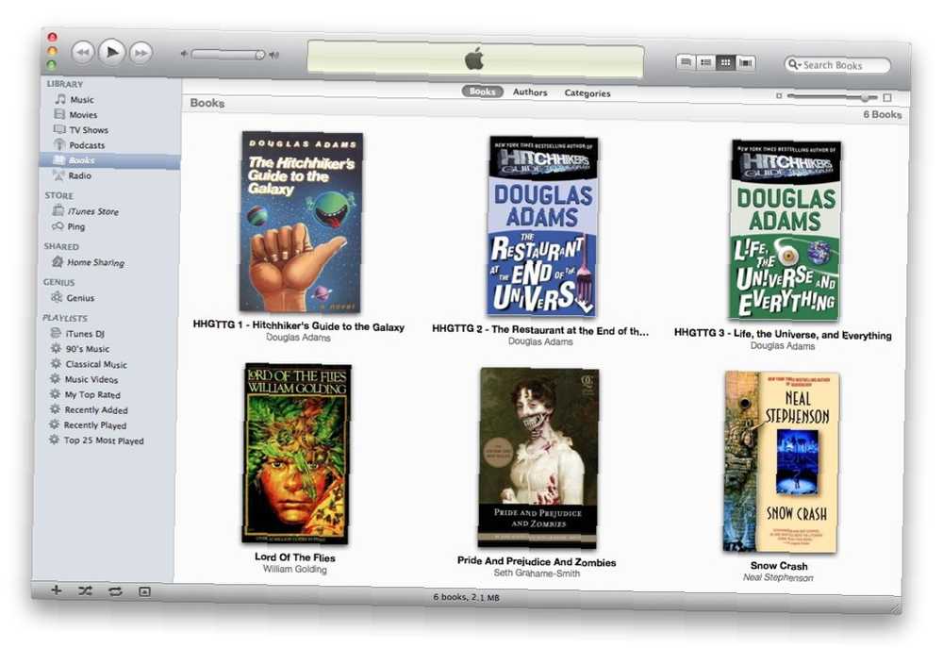Select the Pride and Prejudice and Zombies cover
The height and width of the screenshot is (648, 943).
538,457
